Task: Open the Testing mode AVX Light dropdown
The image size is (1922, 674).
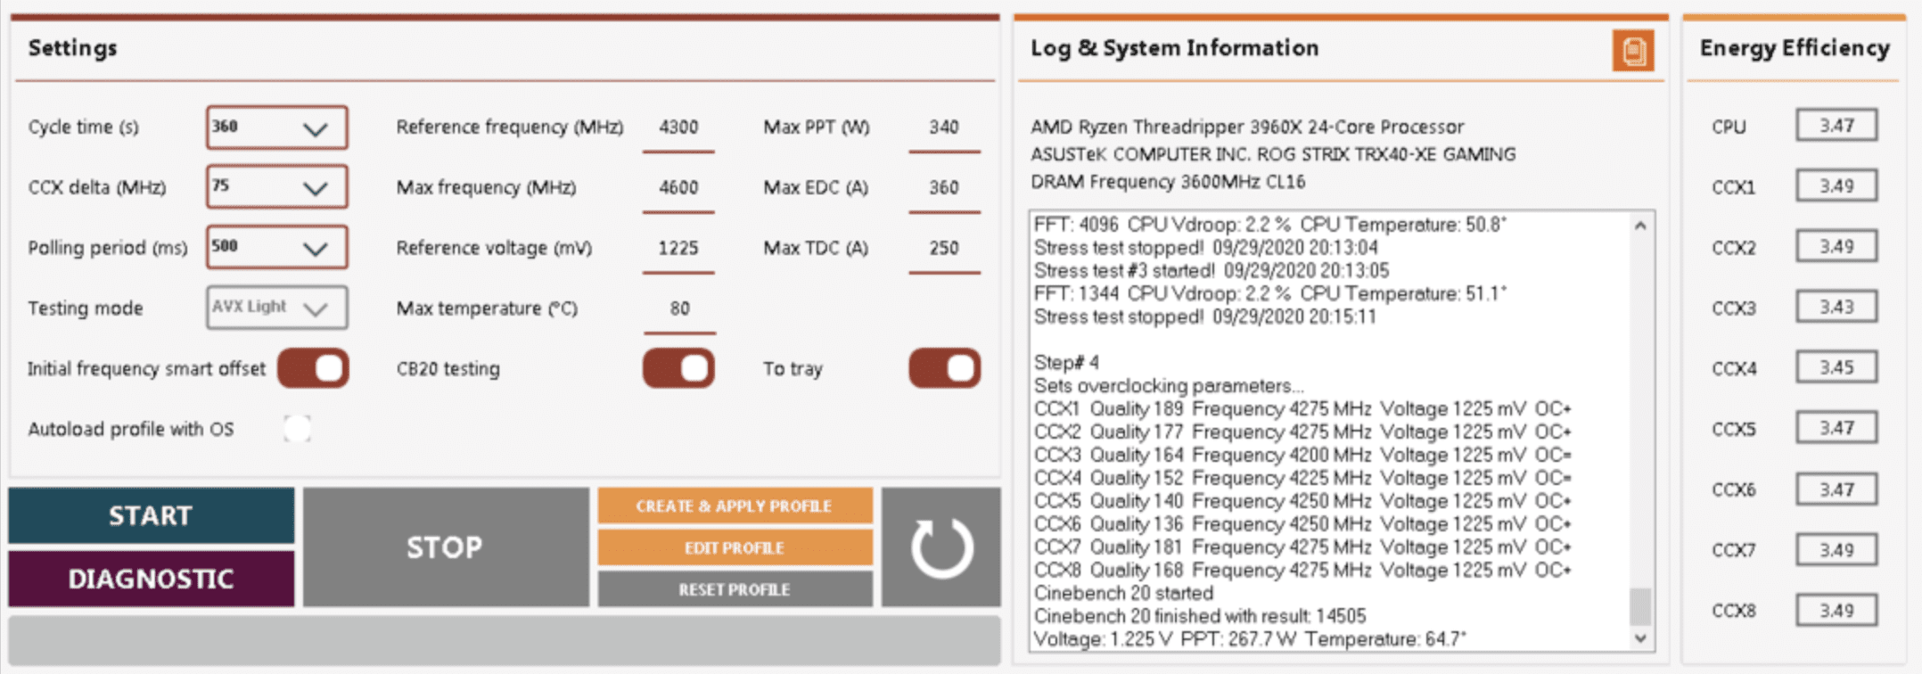Action: (x=277, y=308)
